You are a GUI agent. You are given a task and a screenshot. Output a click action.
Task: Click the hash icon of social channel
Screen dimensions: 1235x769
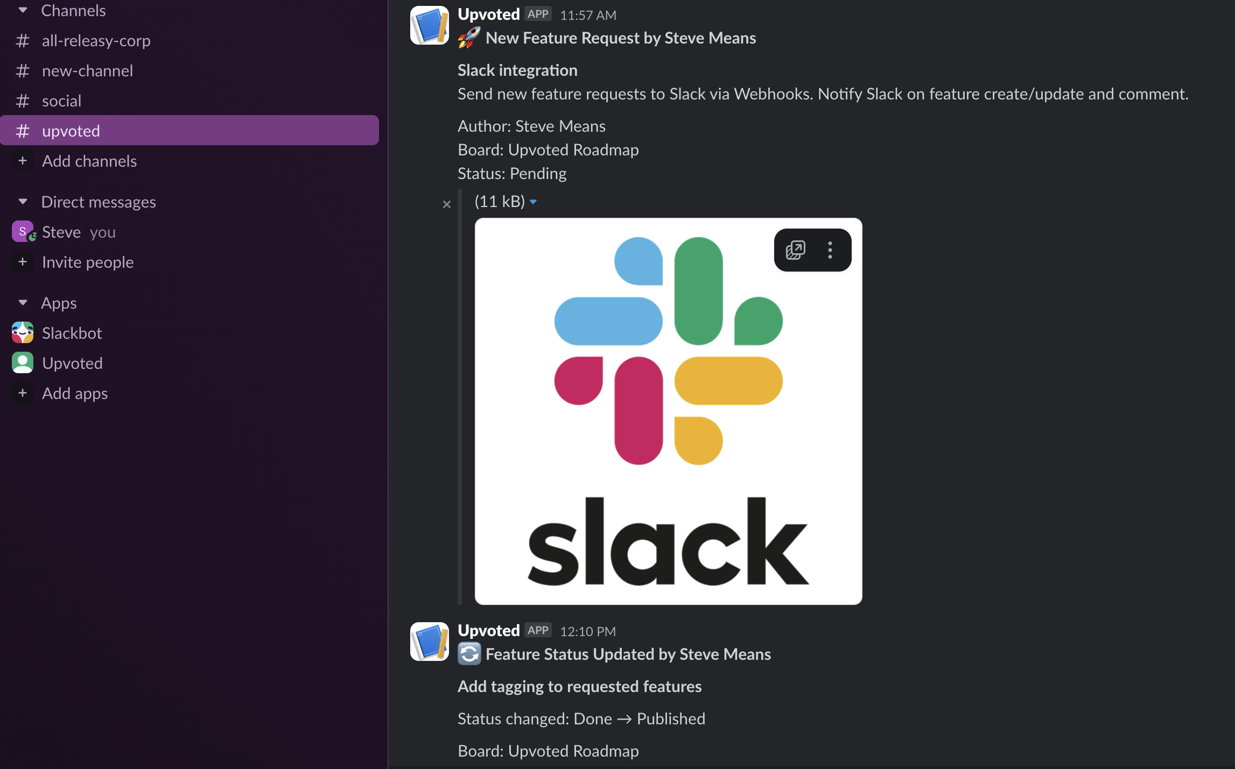(23, 101)
